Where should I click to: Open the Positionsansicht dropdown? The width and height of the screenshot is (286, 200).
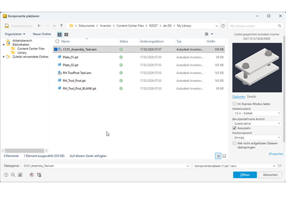pyautogui.click(x=257, y=138)
